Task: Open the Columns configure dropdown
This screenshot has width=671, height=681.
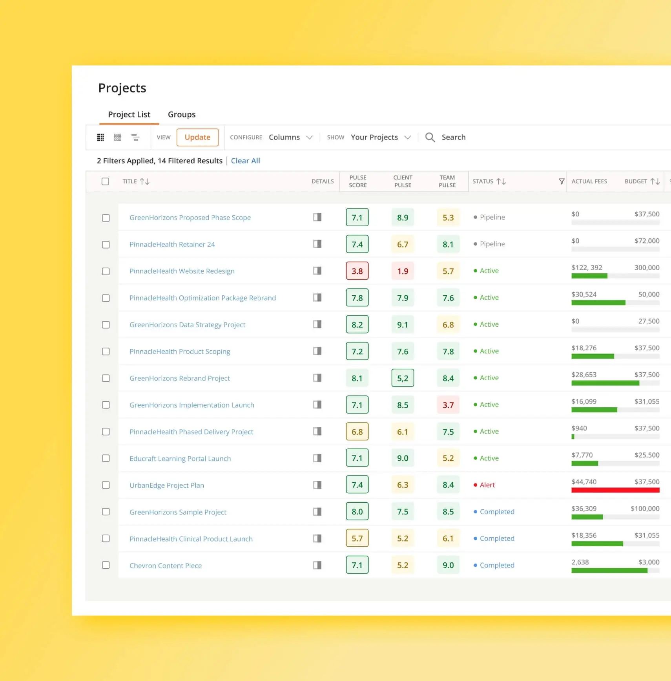Action: pyautogui.click(x=291, y=137)
